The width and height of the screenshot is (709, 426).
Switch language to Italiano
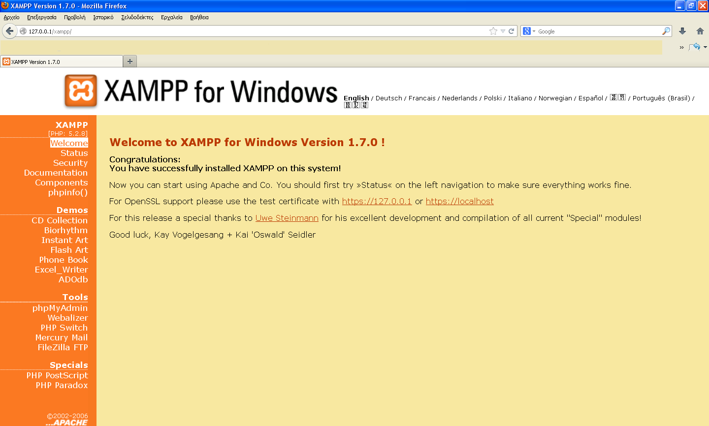coord(520,98)
